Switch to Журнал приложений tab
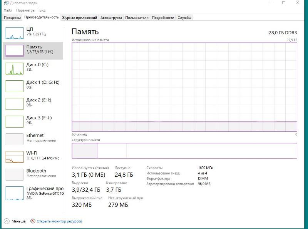Image resolution: width=308 pixels, height=229 pixels. [x=80, y=18]
